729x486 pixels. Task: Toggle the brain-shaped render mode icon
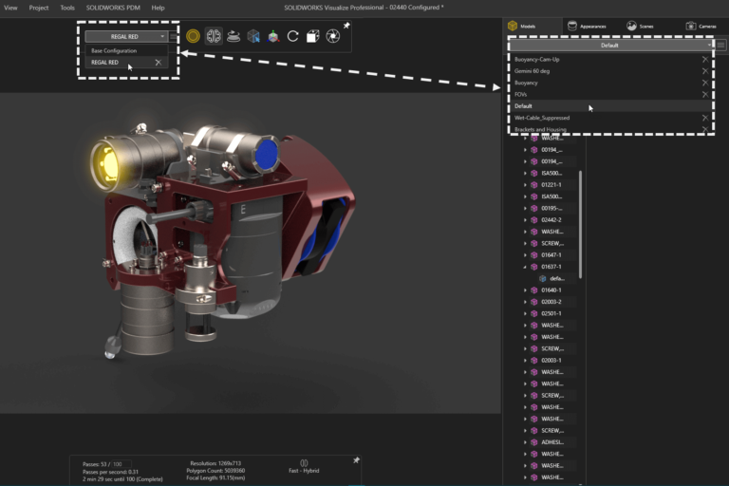click(214, 36)
